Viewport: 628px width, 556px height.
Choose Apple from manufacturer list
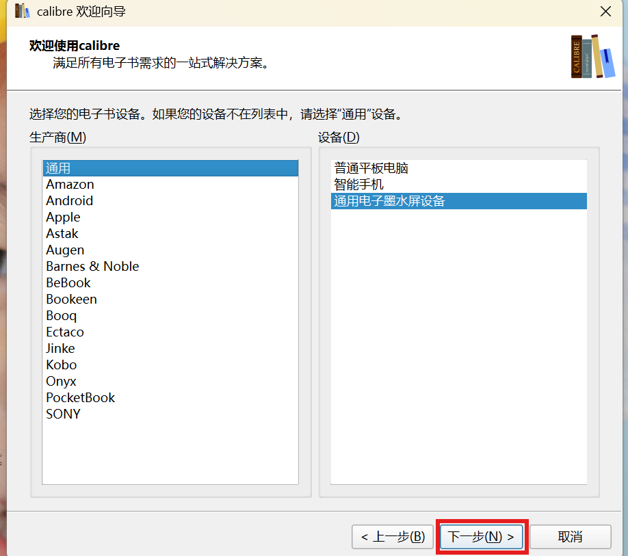pyautogui.click(x=170, y=217)
